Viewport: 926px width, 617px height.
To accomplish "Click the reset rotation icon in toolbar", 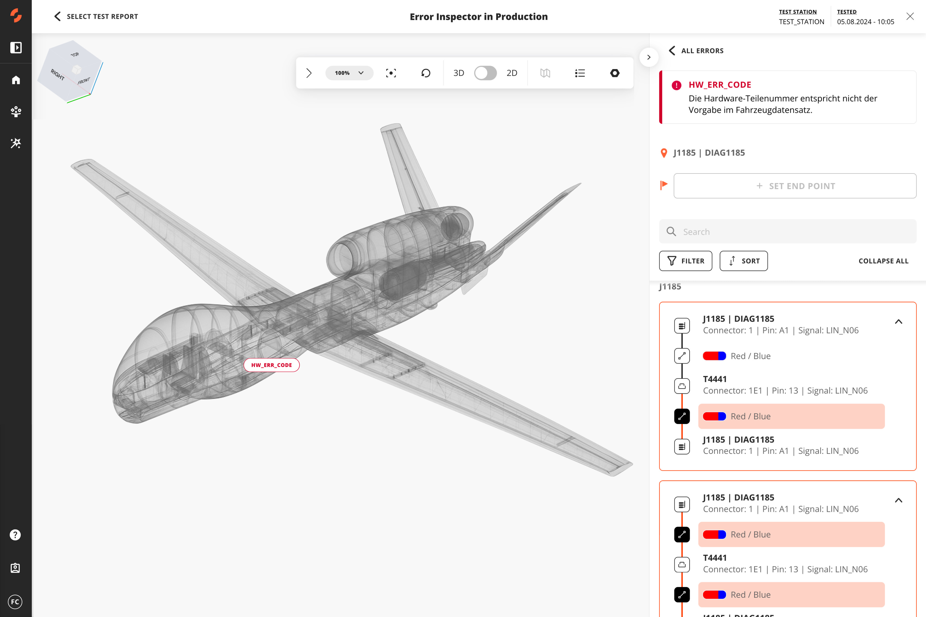I will click(x=425, y=73).
